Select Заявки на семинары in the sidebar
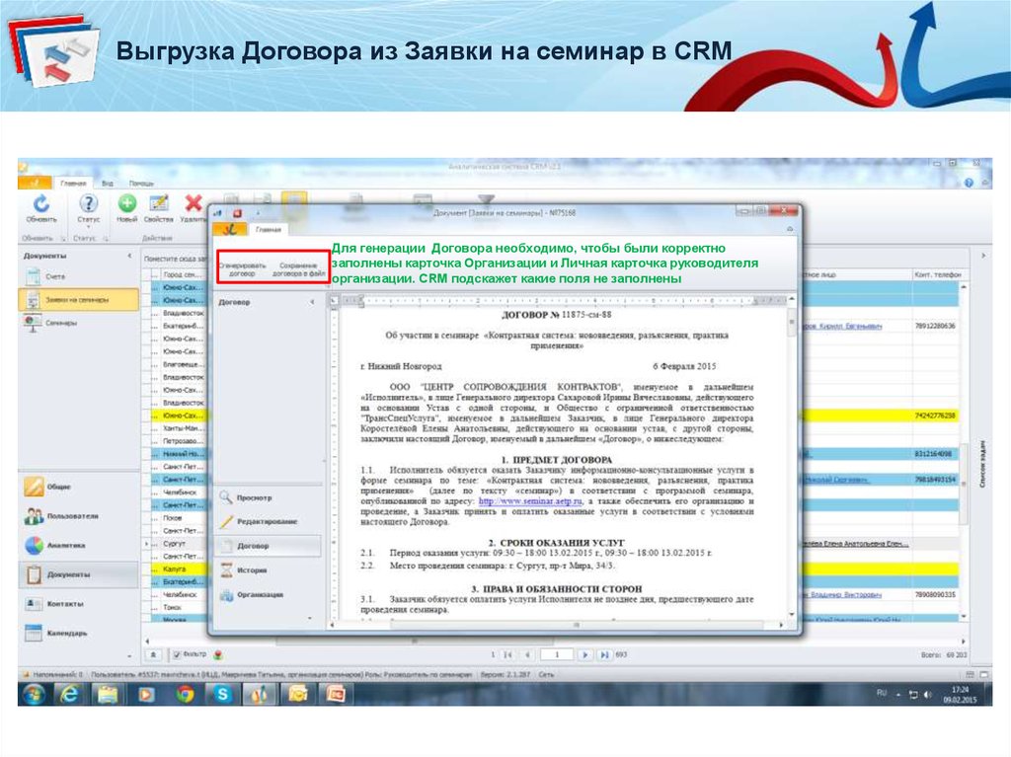1011x757 pixels. click(x=77, y=300)
